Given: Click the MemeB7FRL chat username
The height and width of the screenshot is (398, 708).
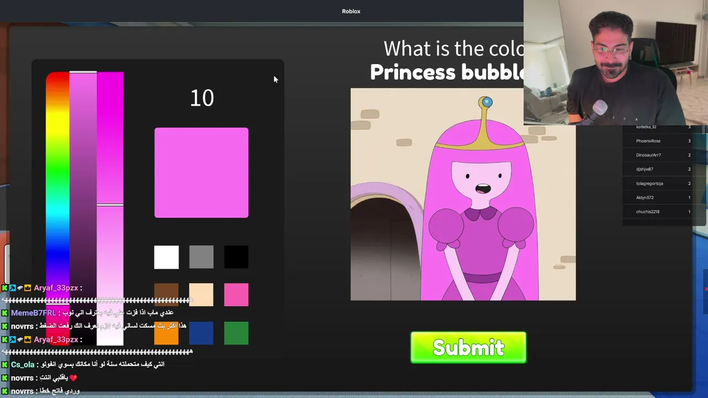Looking at the screenshot, I should [x=34, y=313].
